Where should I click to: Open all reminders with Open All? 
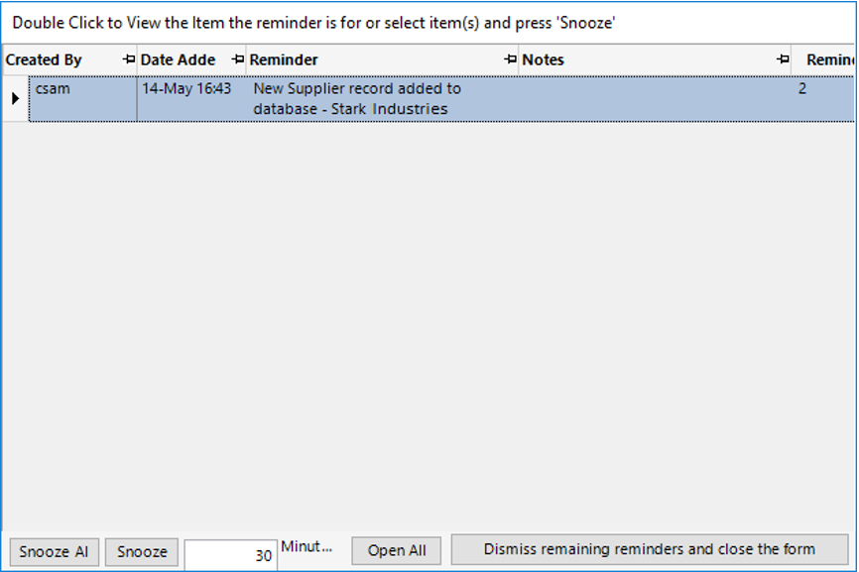point(397,551)
